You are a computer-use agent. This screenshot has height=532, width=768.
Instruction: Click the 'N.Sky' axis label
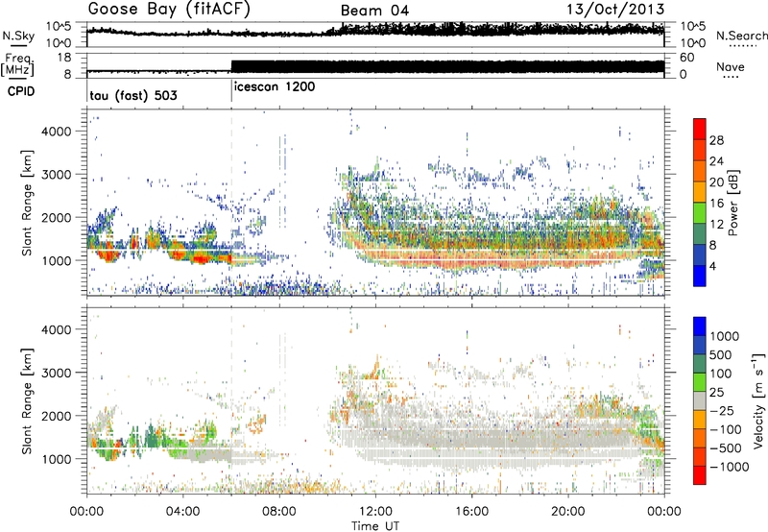(18, 36)
